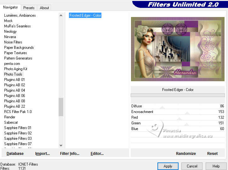Image resolution: width=228 pixels, height=170 pixels.
Task: Select Photo Aging Kit category
Action: pyautogui.click(x=16, y=69)
